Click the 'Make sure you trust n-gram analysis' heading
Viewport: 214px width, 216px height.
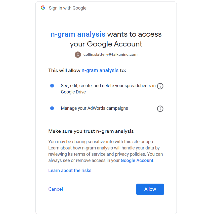pyautogui.click(x=91, y=131)
